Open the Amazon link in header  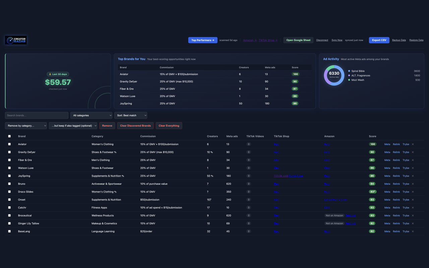[250, 40]
